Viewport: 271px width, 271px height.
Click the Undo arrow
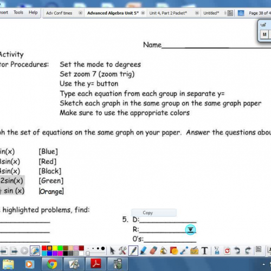coord(237,251)
